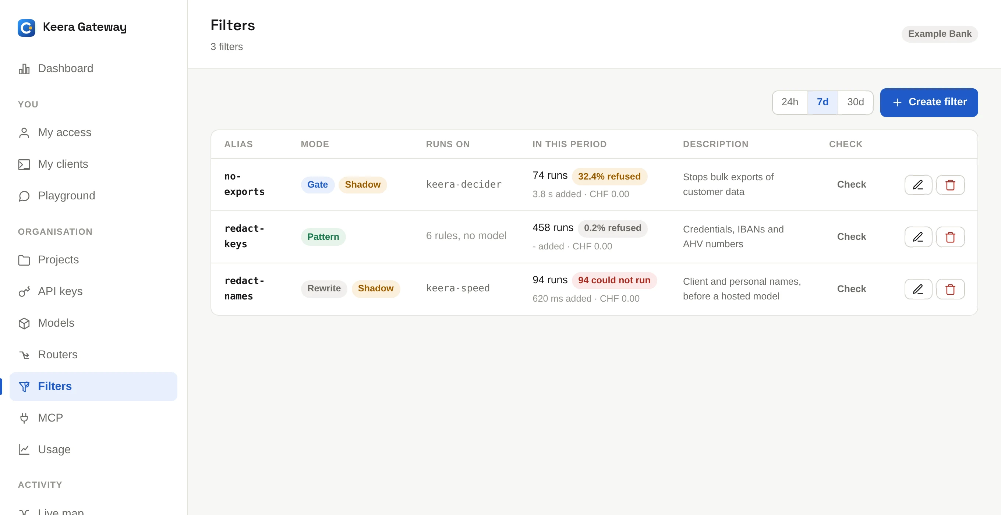Image resolution: width=1001 pixels, height=515 pixels.
Task: Click the Usage line chart icon
Action: tap(24, 450)
